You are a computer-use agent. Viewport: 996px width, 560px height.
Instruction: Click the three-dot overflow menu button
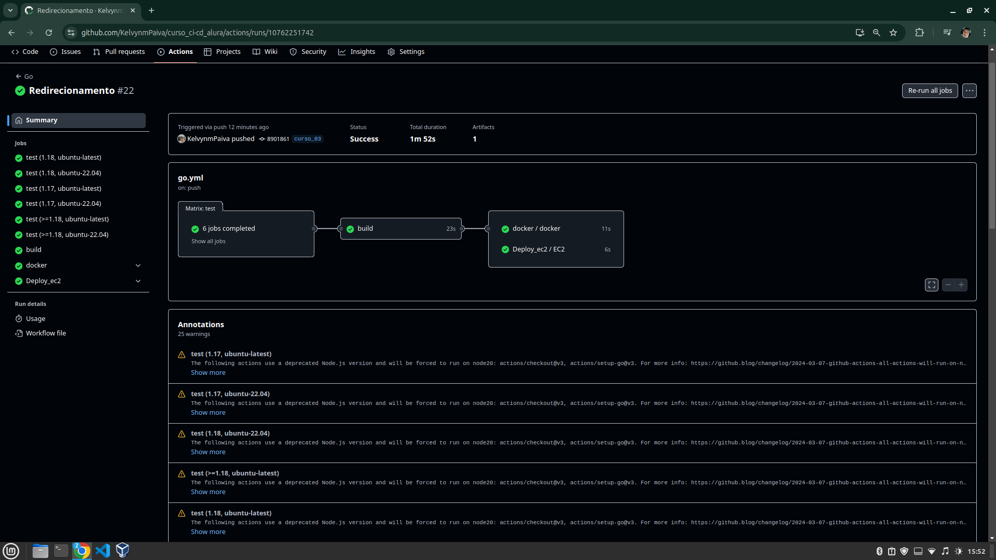(970, 90)
